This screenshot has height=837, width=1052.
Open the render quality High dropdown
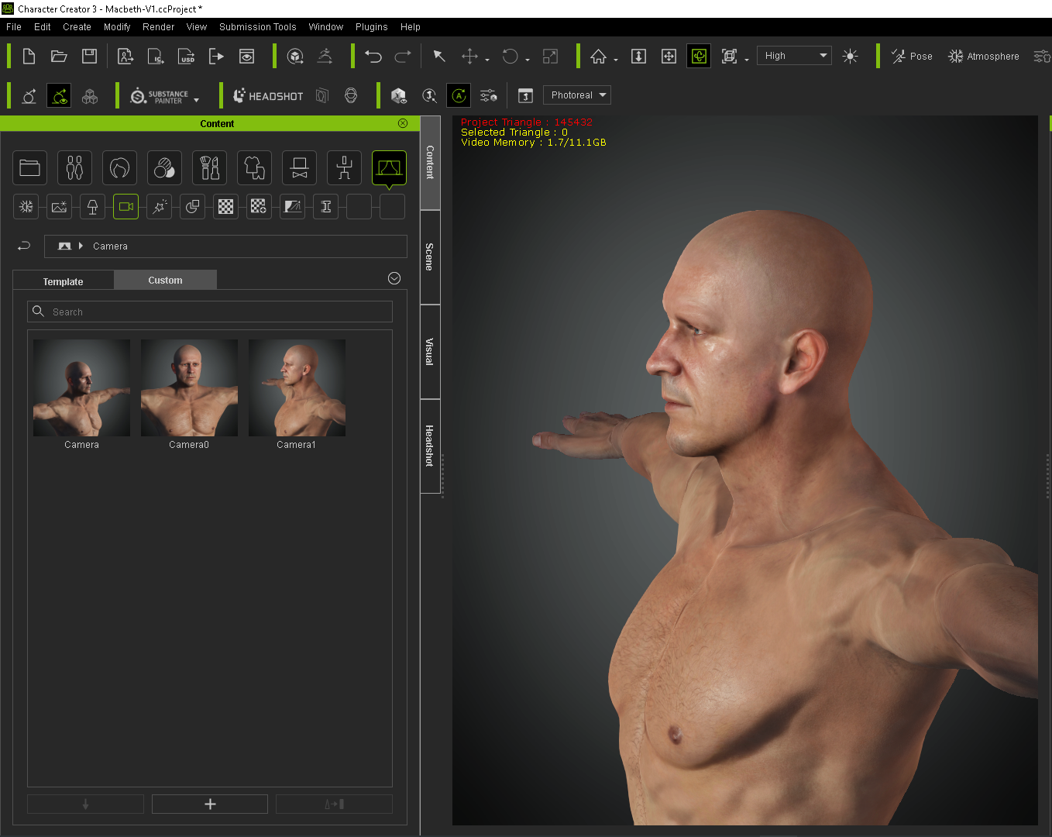pyautogui.click(x=793, y=55)
